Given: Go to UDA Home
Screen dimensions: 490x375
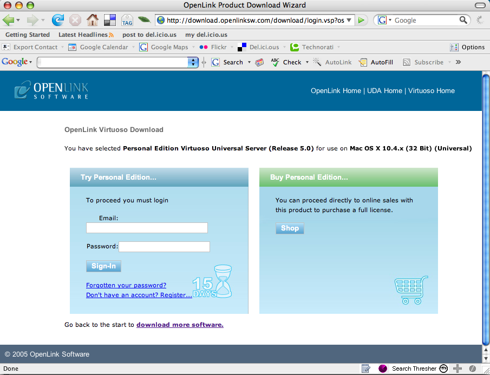Looking at the screenshot, I should [384, 91].
